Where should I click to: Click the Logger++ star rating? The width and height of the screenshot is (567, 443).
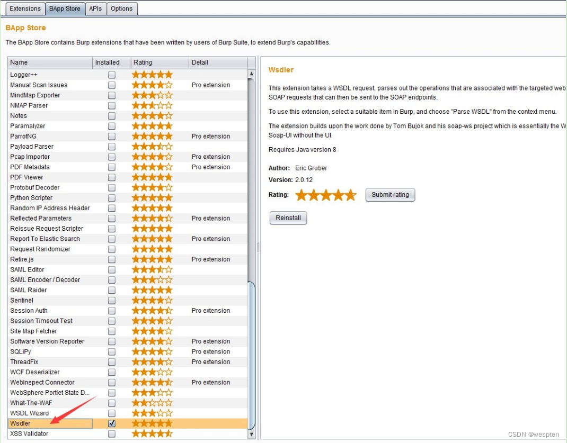[152, 75]
